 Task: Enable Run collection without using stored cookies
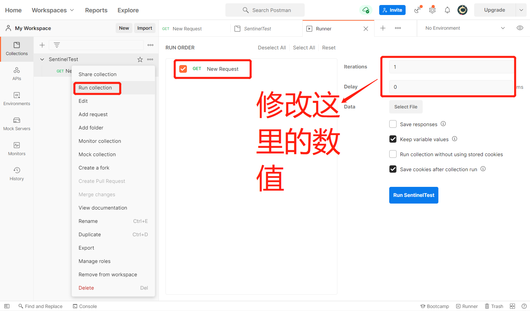[393, 154]
